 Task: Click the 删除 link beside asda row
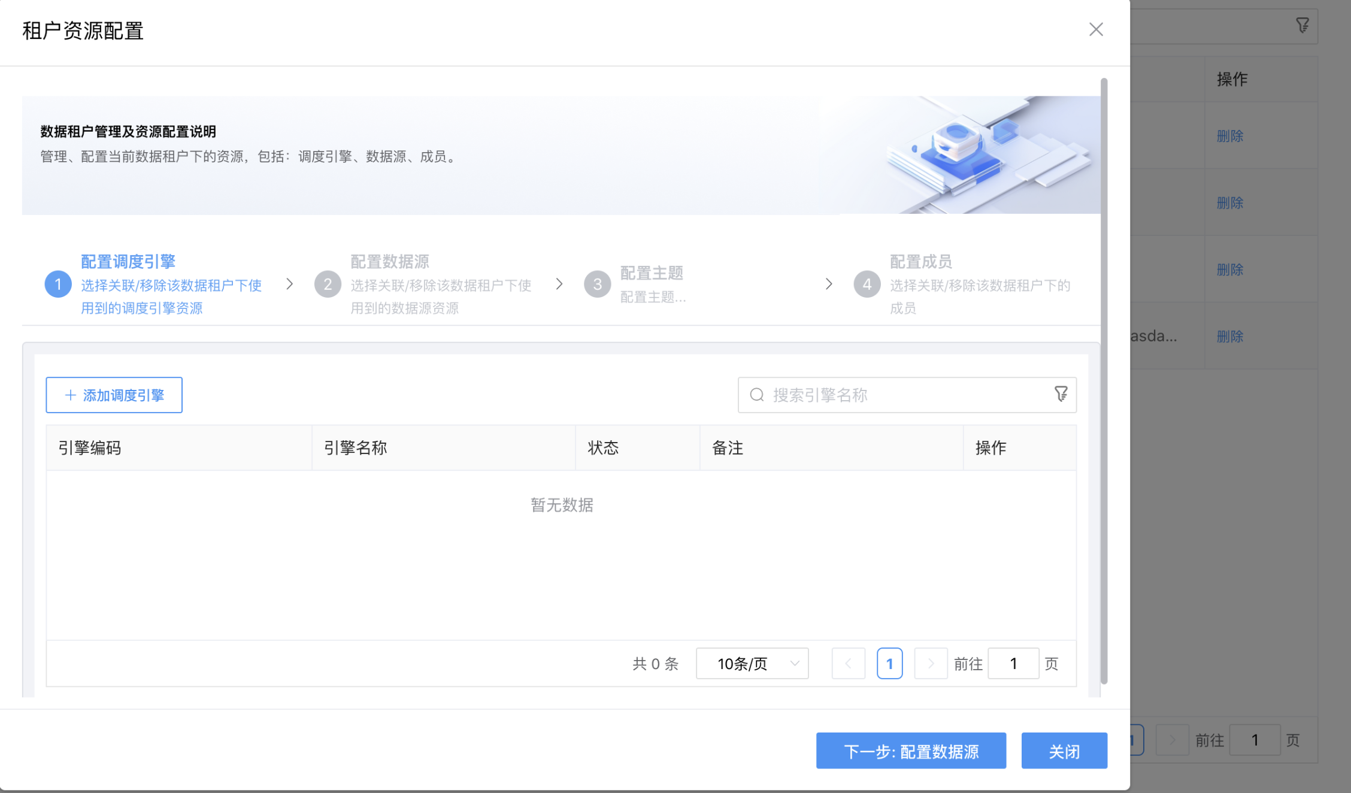(1229, 336)
